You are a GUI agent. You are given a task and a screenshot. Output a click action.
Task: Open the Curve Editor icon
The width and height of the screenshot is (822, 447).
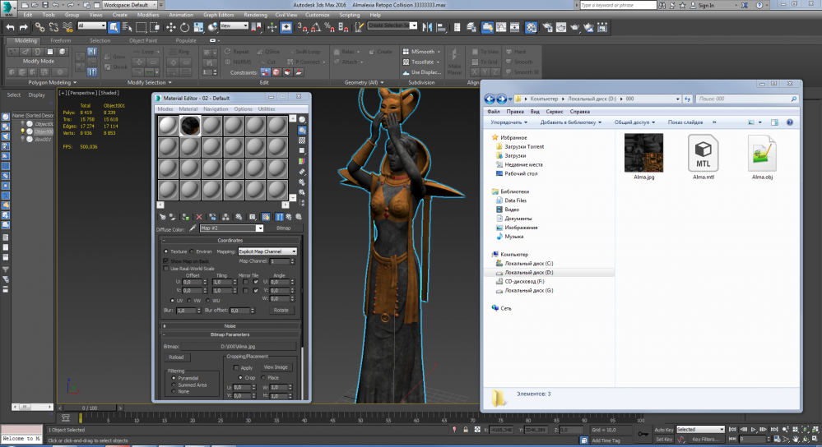(x=501, y=27)
